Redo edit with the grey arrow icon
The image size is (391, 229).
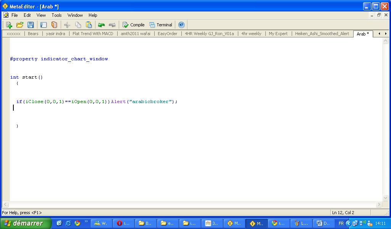pyautogui.click(x=112, y=25)
